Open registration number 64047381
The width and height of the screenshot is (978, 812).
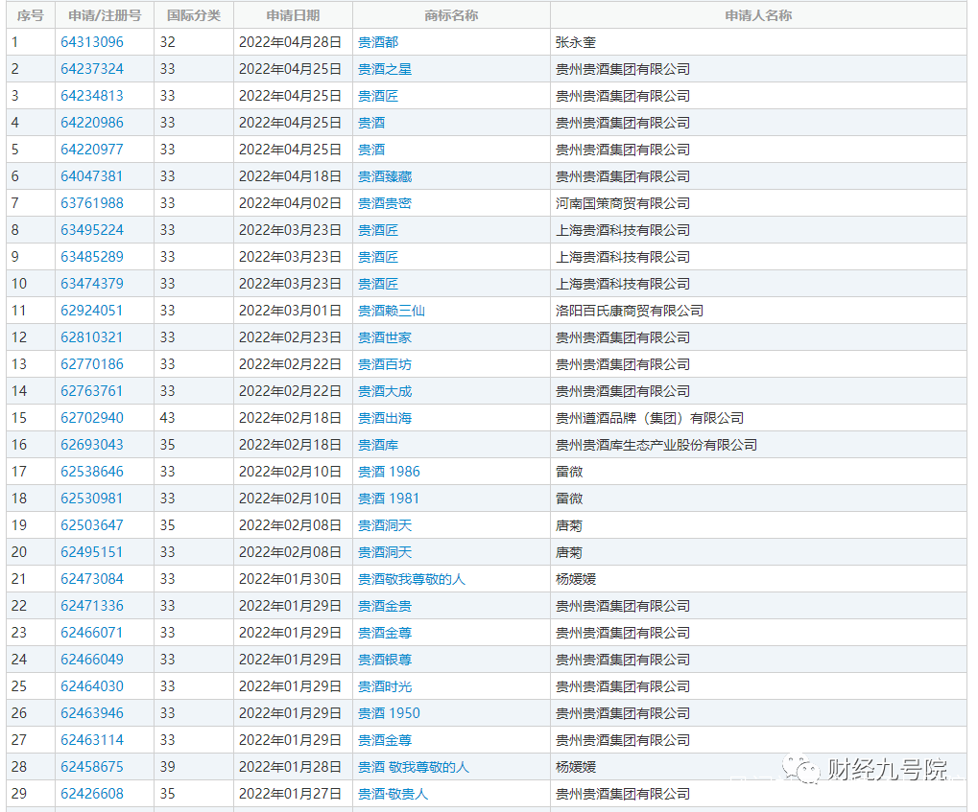click(x=92, y=176)
